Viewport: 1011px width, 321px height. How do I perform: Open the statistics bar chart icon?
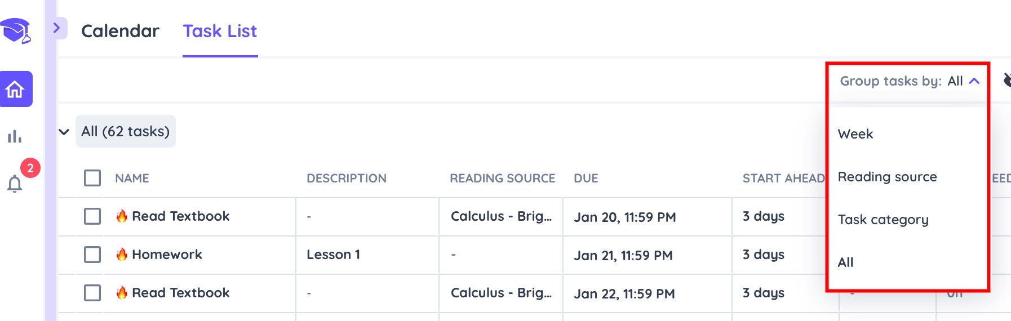[x=15, y=136]
